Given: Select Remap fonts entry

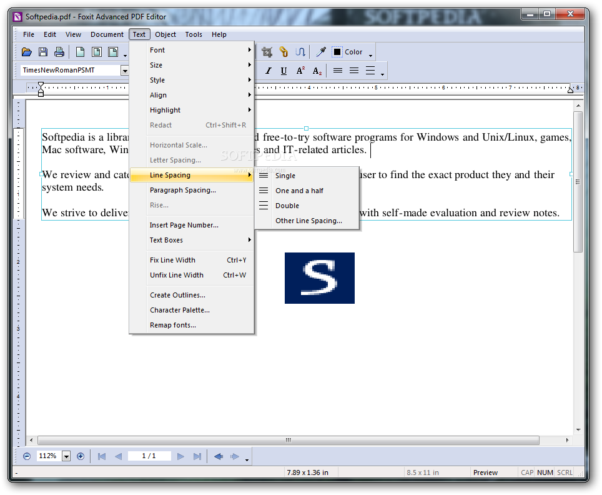Looking at the screenshot, I should 192,325.
